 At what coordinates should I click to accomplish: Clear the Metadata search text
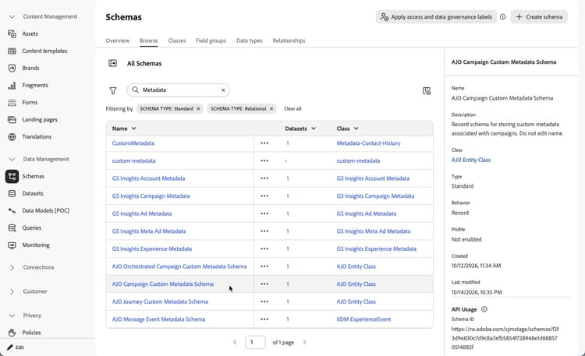pyautogui.click(x=223, y=90)
